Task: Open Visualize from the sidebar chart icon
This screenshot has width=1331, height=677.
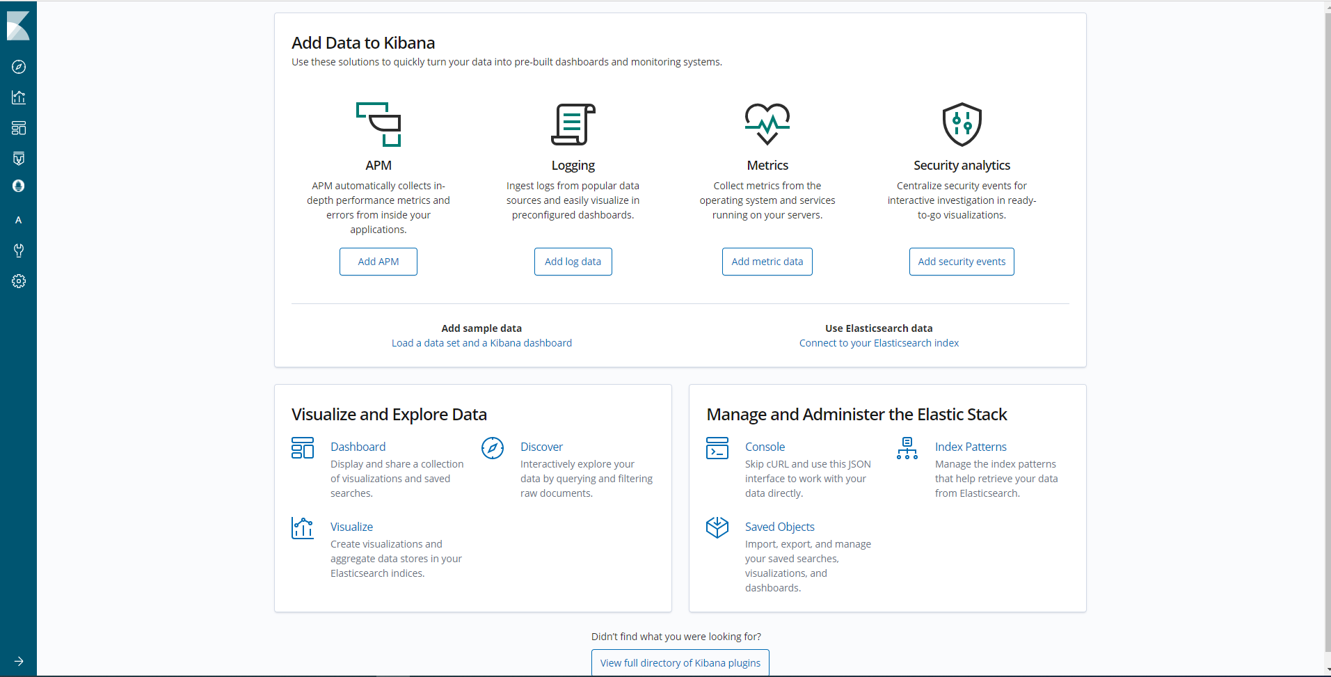Action: [19, 97]
